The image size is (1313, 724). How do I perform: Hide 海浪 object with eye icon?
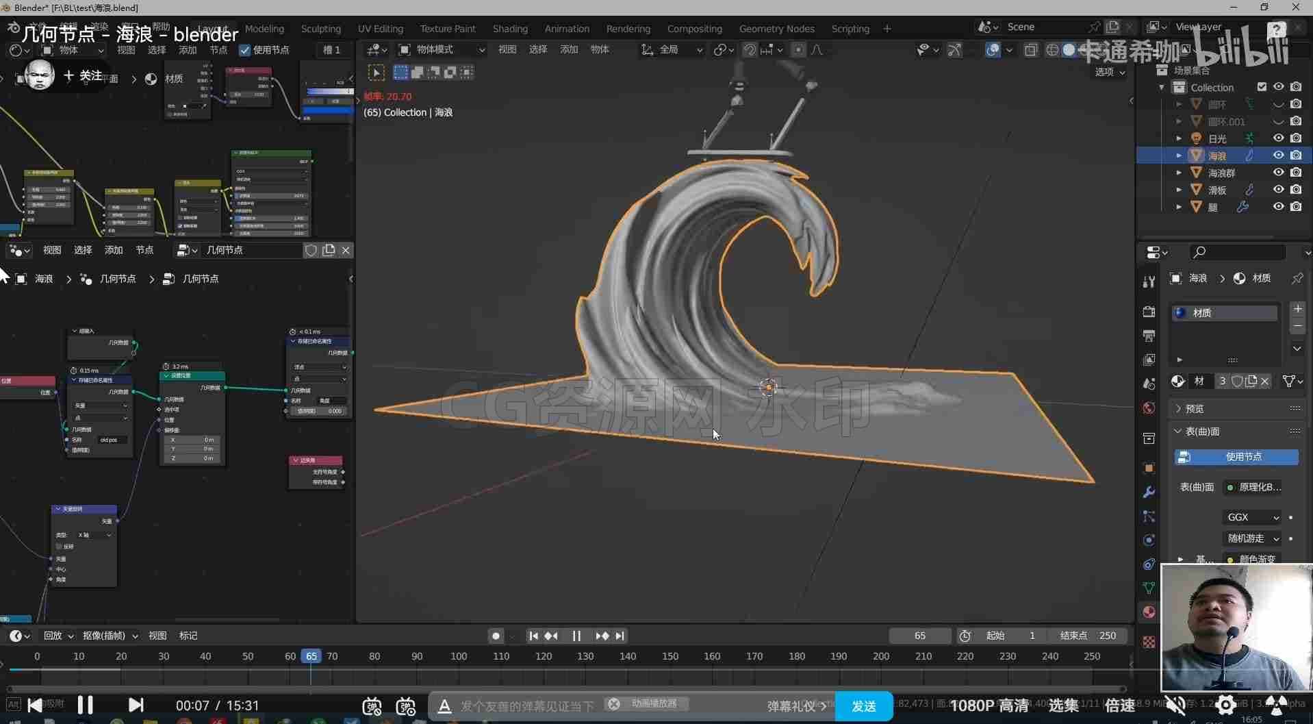1278,155
